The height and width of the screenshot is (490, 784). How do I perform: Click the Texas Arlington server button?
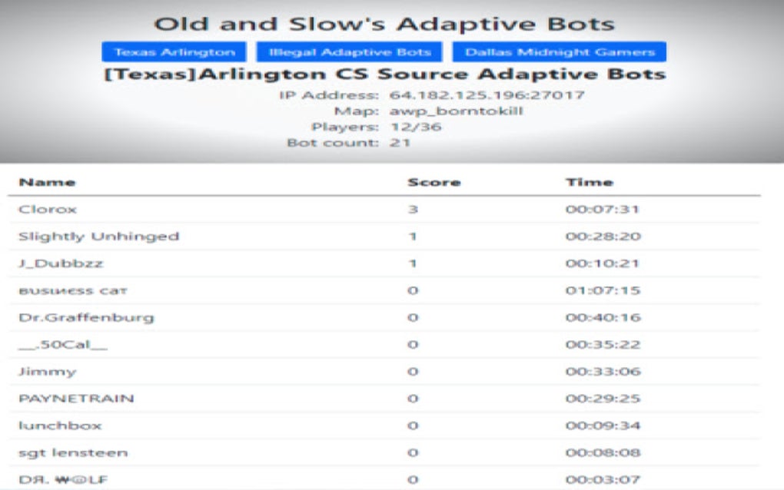[x=174, y=52]
